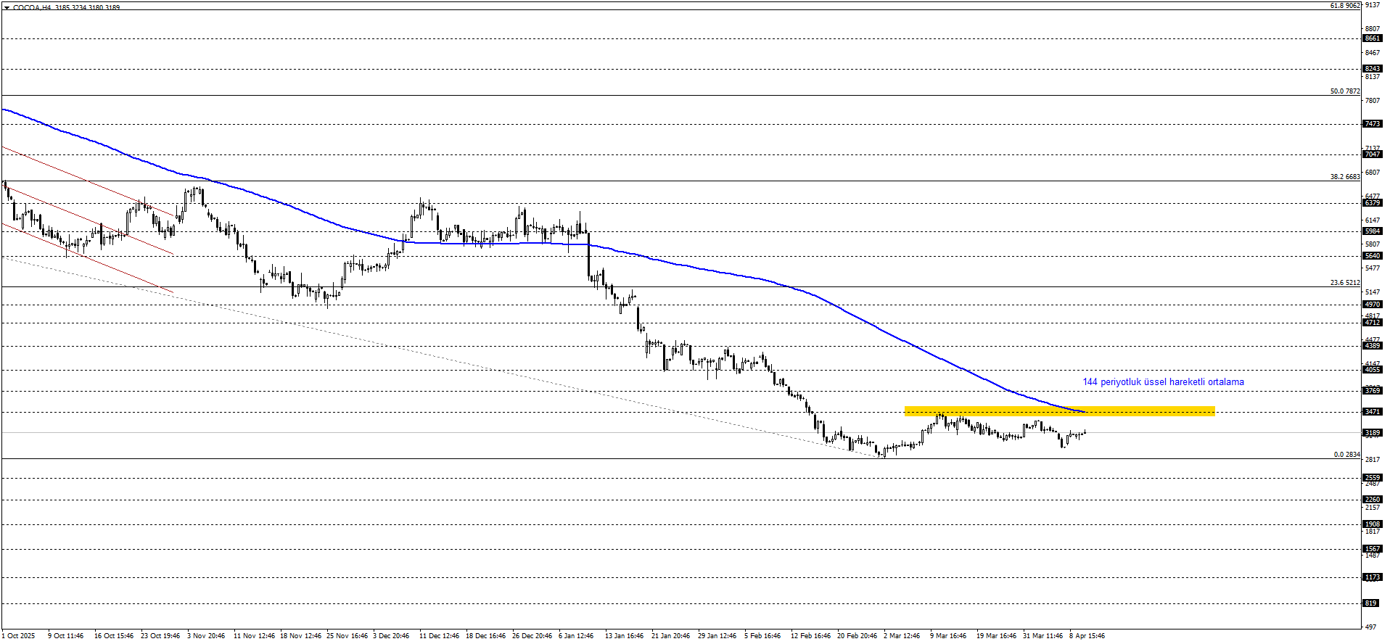The height and width of the screenshot is (644, 1390).
Task: Select the 5984 price tag on axis
Action: [1372, 231]
